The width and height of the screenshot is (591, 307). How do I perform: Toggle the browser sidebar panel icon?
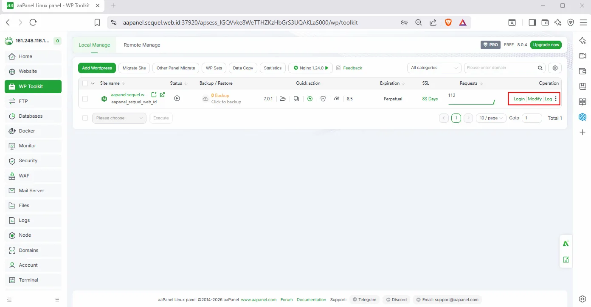[x=532, y=22]
